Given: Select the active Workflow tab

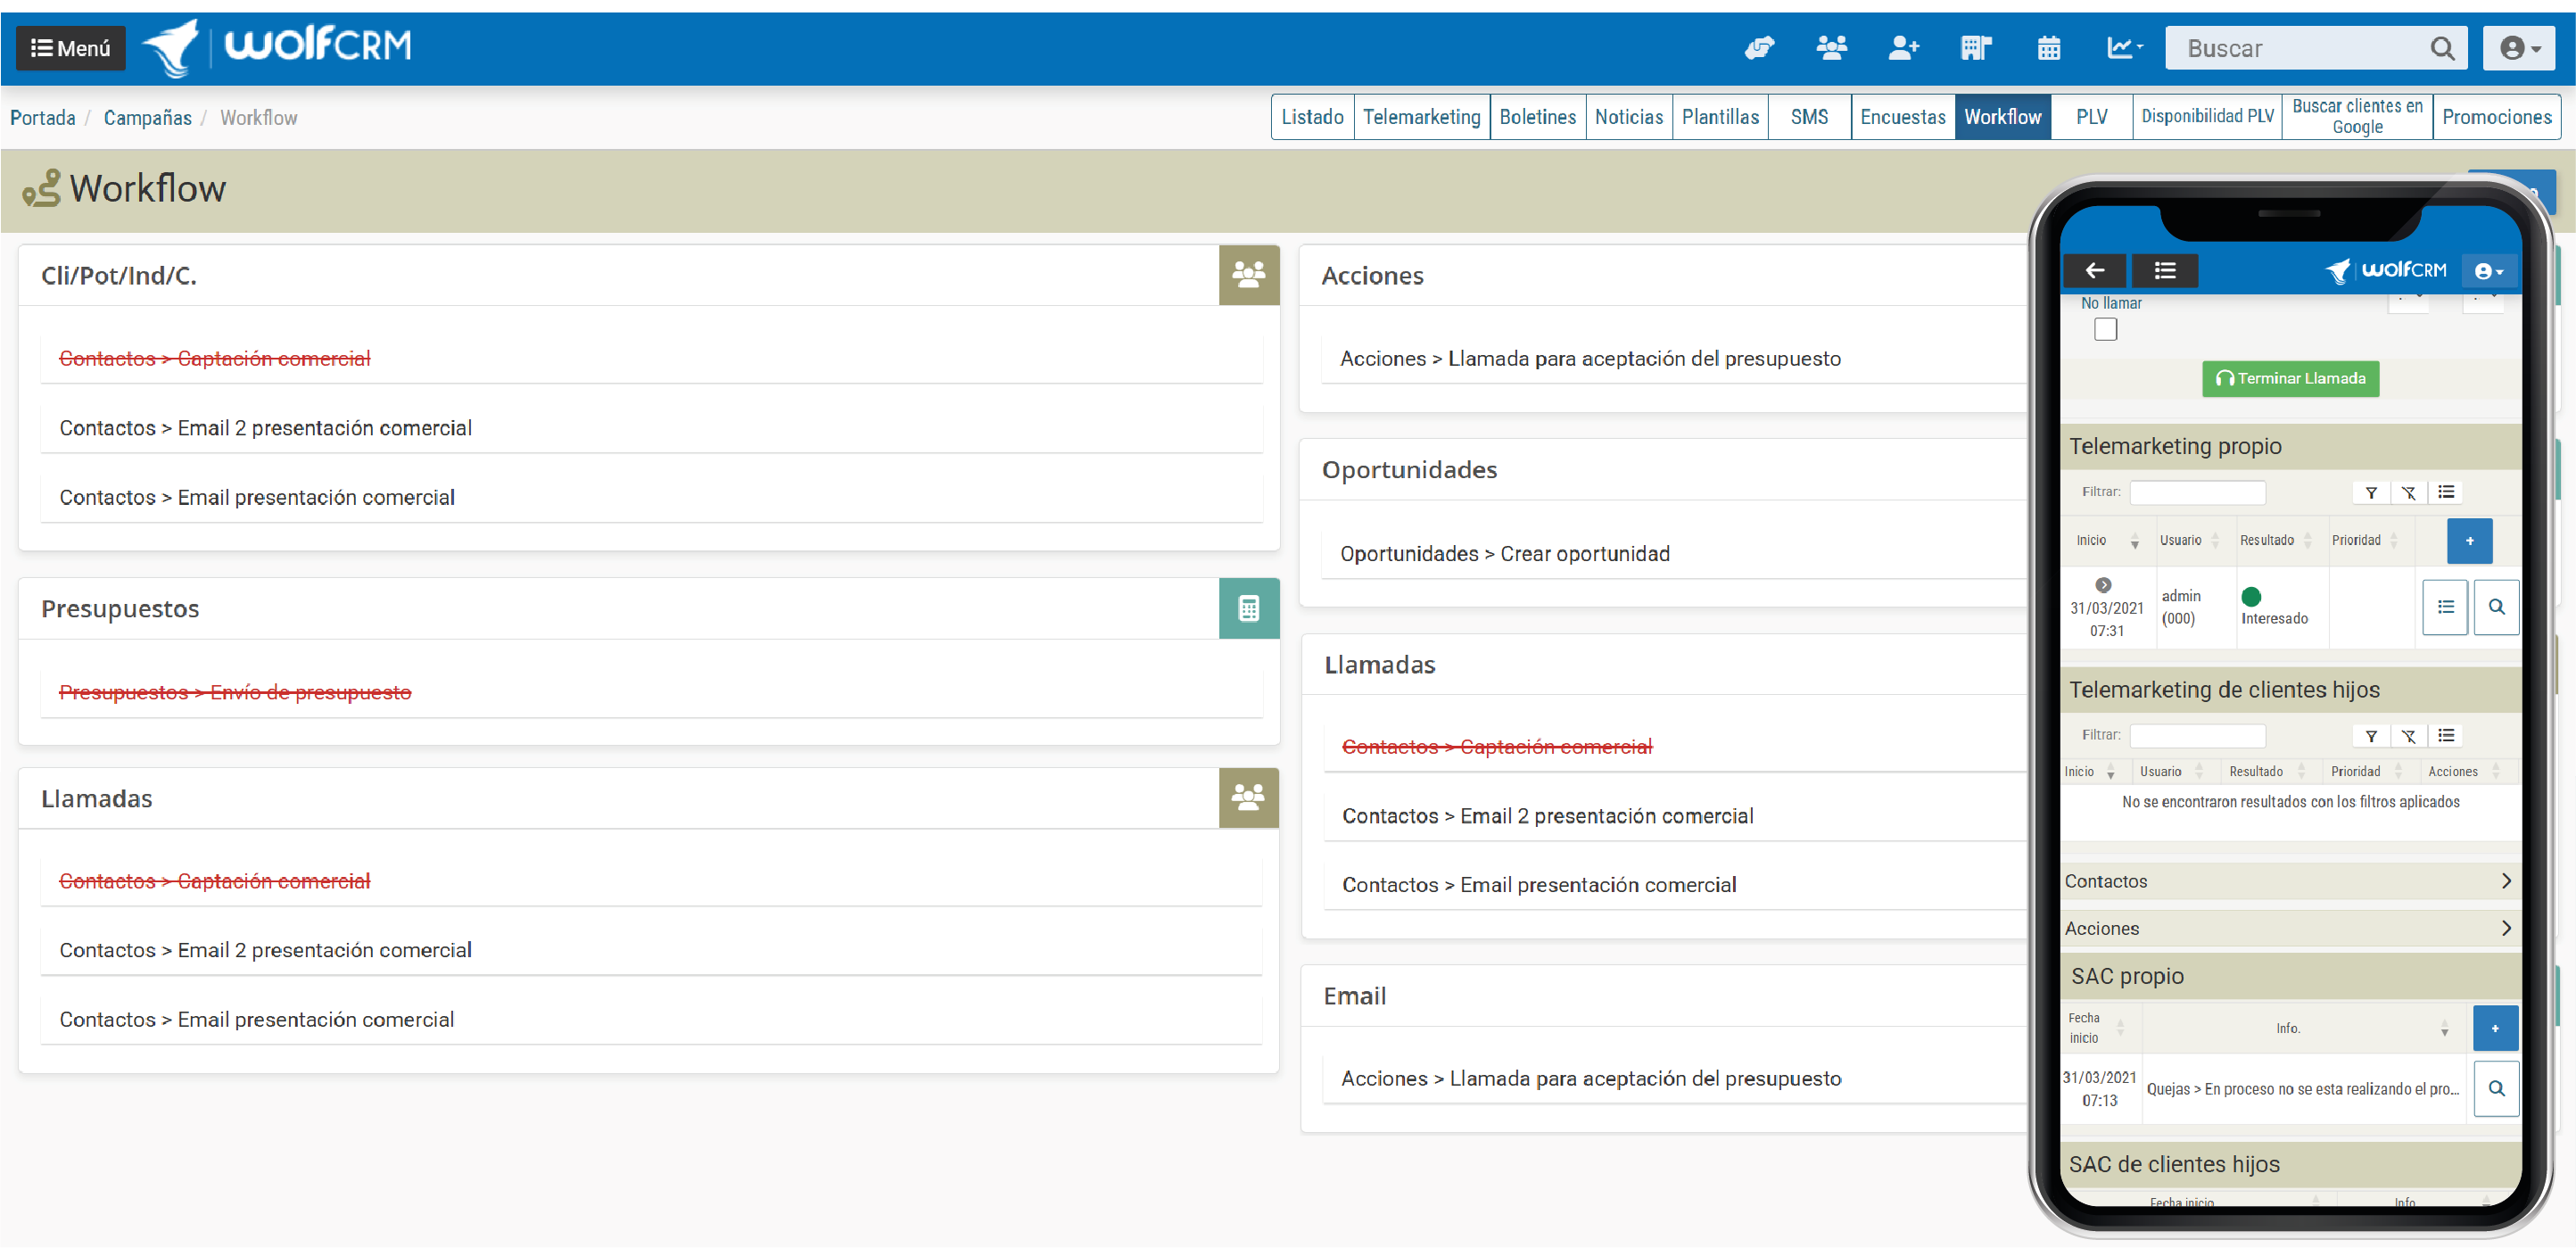Looking at the screenshot, I should point(2002,117).
